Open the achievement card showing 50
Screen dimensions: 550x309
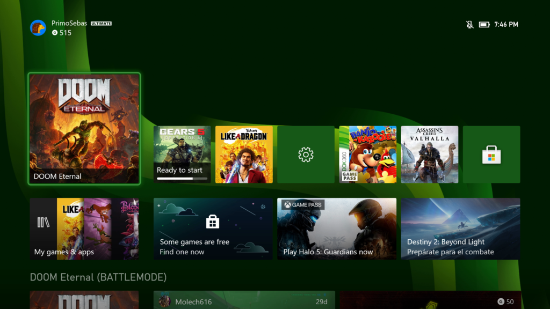tap(430, 300)
